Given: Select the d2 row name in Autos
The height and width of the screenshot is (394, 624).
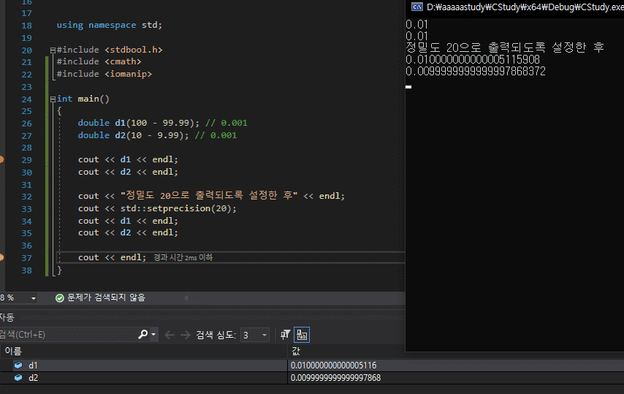Looking at the screenshot, I should (34, 377).
